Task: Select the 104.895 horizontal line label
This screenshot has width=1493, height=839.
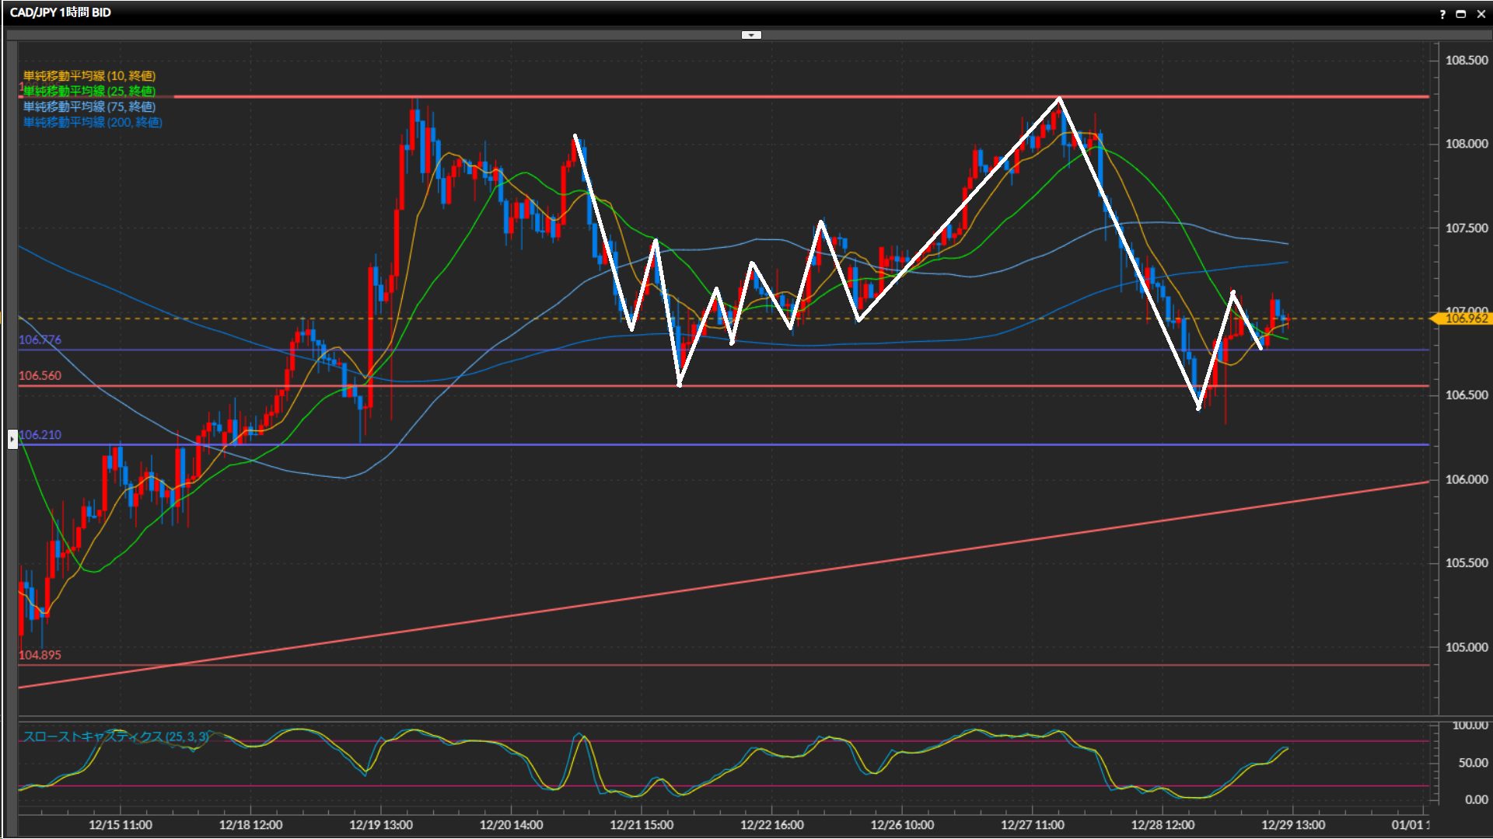Action: click(40, 655)
